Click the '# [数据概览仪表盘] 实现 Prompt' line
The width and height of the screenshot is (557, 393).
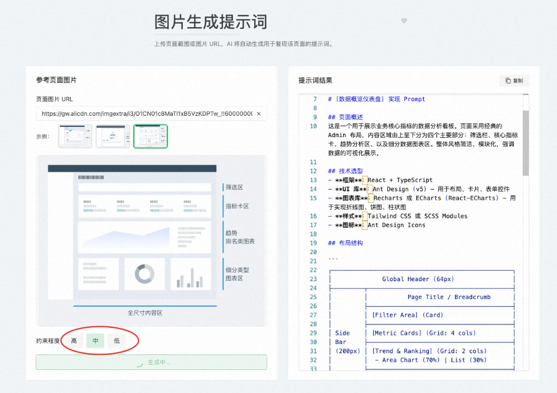click(x=377, y=100)
